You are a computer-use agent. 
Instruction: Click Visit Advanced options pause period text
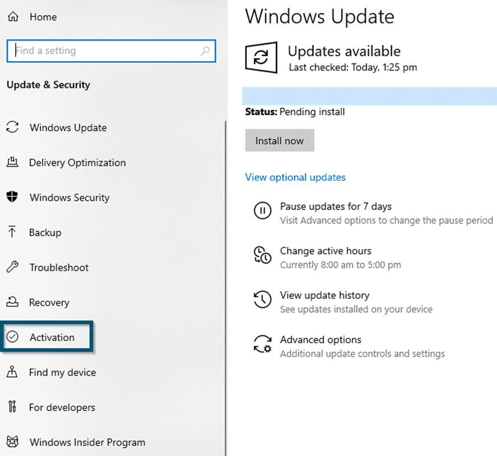click(x=386, y=220)
